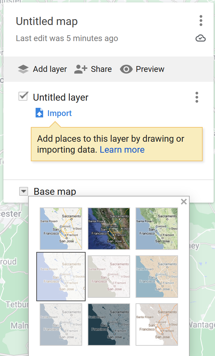Open the Untitled layer options menu
The image size is (215, 356).
(x=197, y=97)
